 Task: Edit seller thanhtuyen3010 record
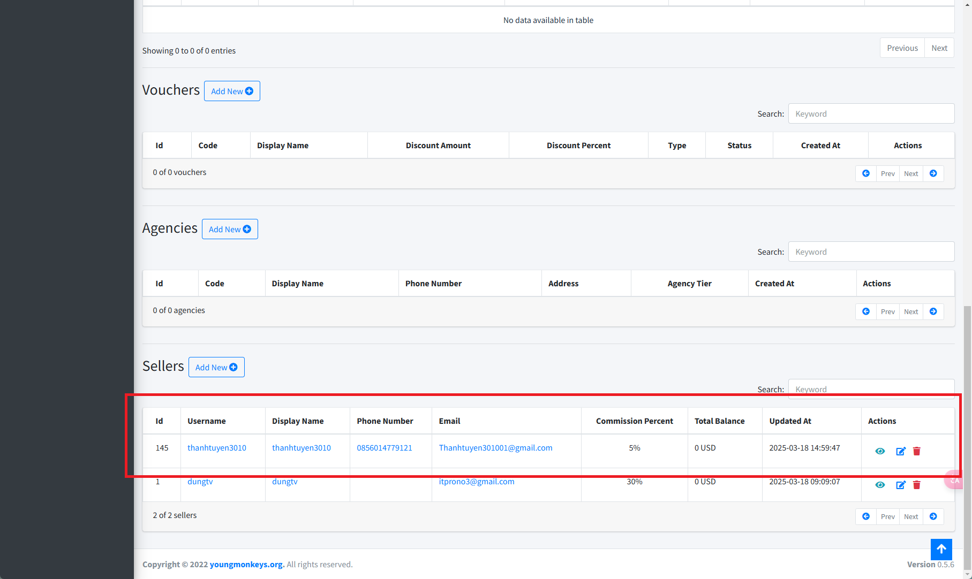point(901,451)
